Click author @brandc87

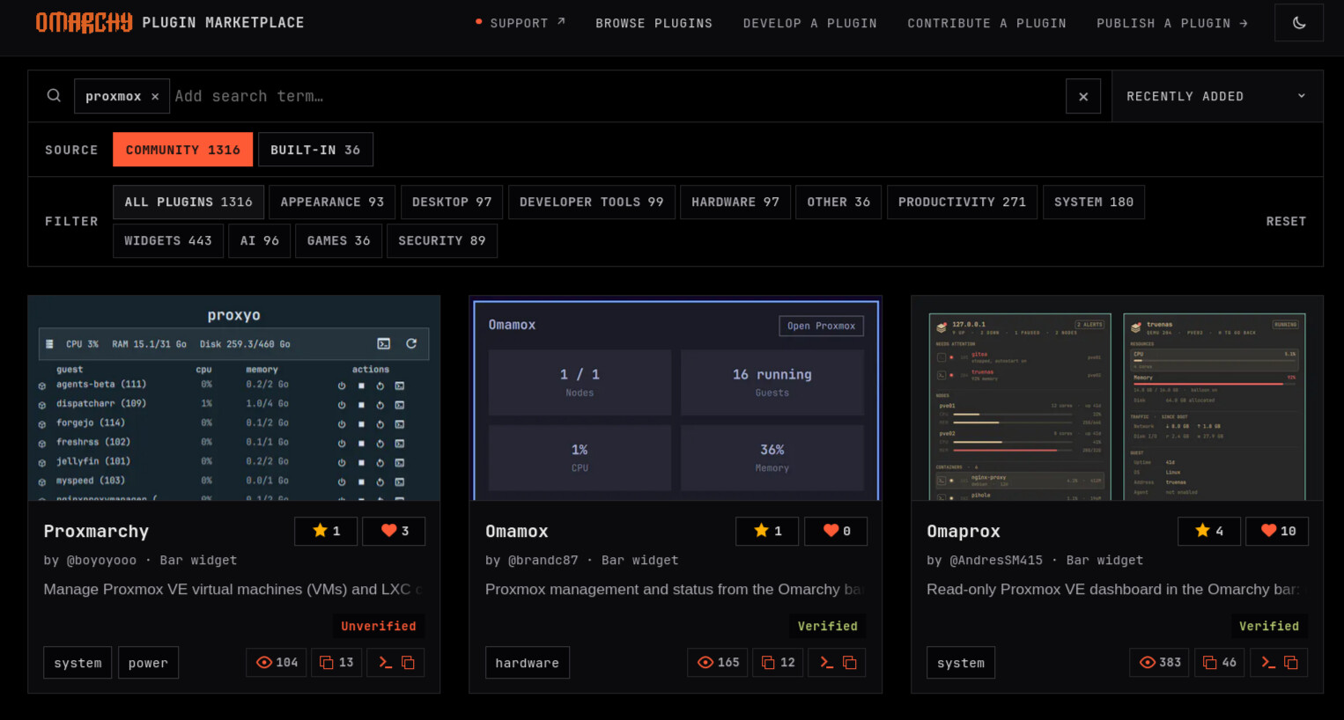click(543, 561)
